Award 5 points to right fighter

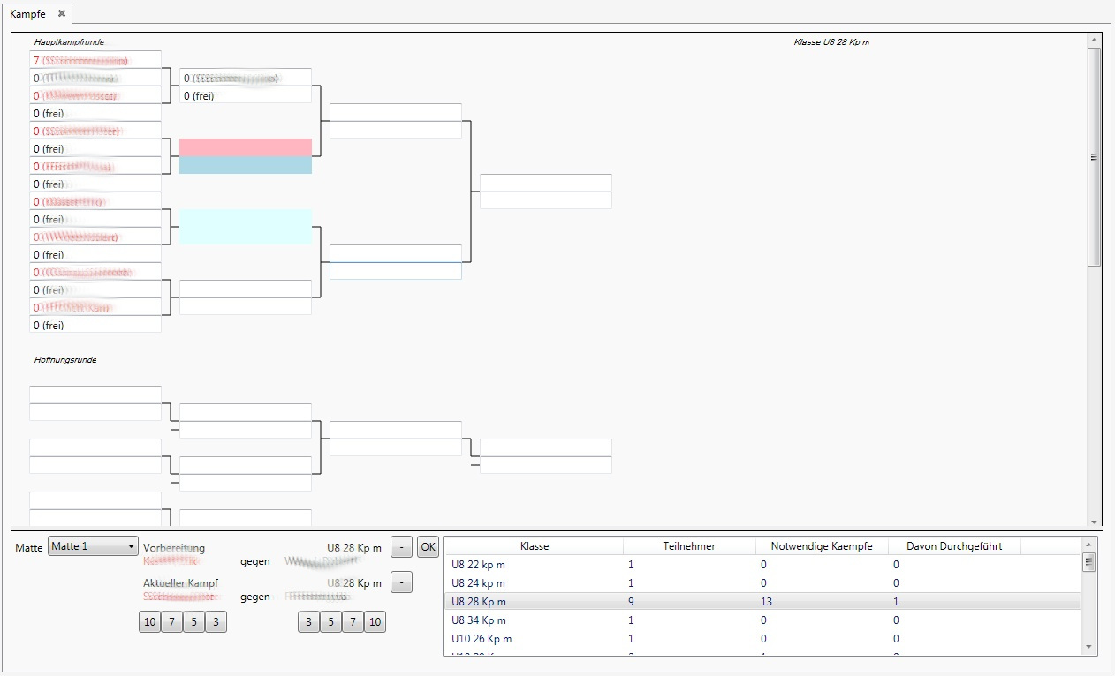pos(331,622)
